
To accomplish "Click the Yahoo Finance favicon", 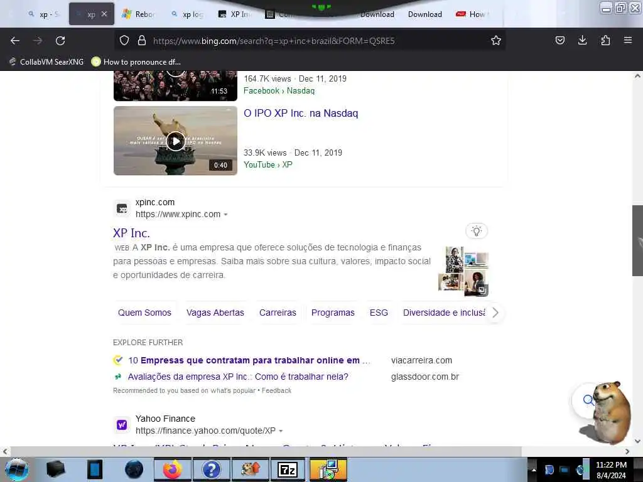I will pyautogui.click(x=122, y=425).
